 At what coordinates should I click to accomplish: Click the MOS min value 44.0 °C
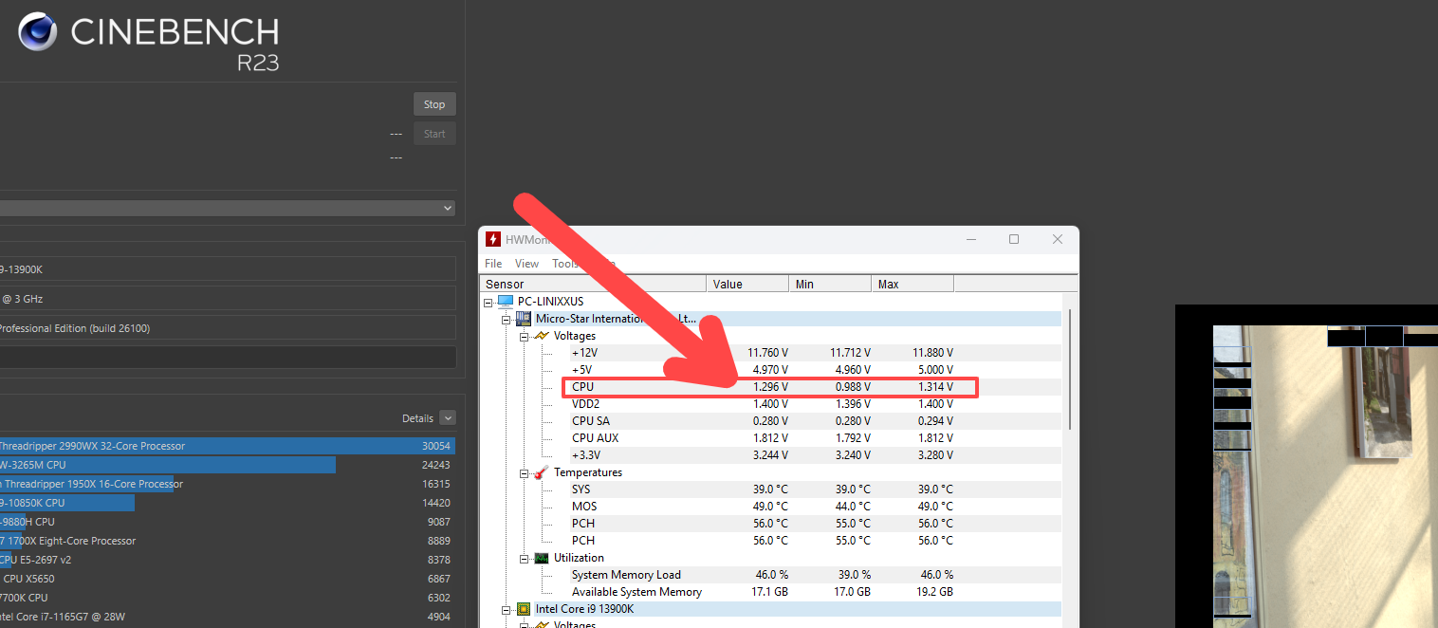pyautogui.click(x=851, y=507)
